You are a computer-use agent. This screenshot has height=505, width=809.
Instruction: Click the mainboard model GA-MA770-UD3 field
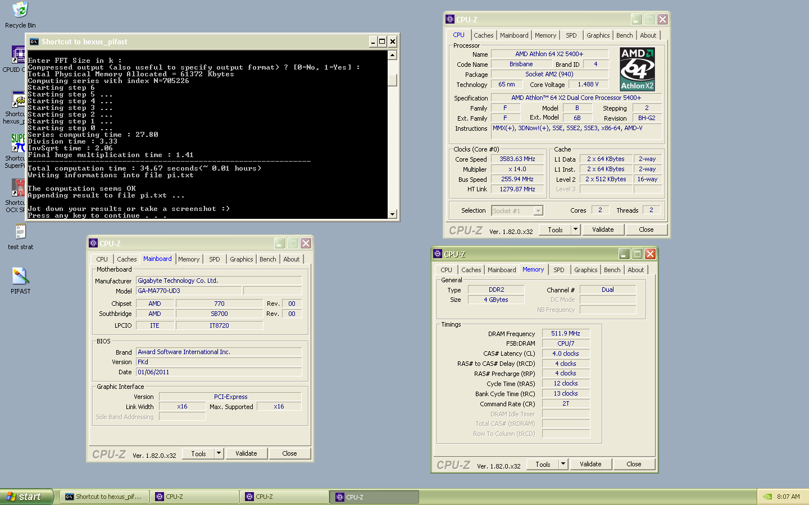pos(189,291)
